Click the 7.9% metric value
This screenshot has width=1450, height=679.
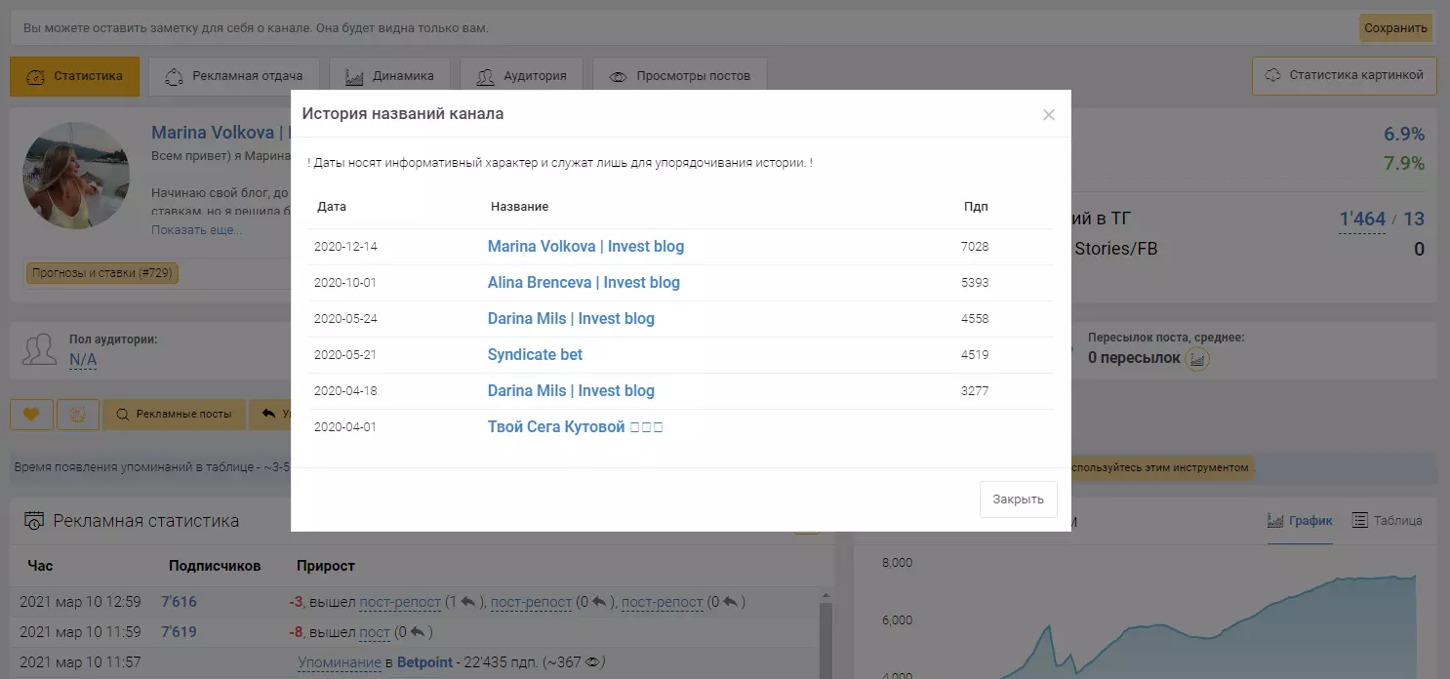(x=1404, y=163)
